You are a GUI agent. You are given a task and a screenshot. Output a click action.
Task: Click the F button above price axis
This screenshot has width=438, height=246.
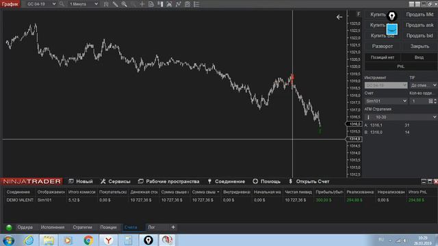pos(359,14)
